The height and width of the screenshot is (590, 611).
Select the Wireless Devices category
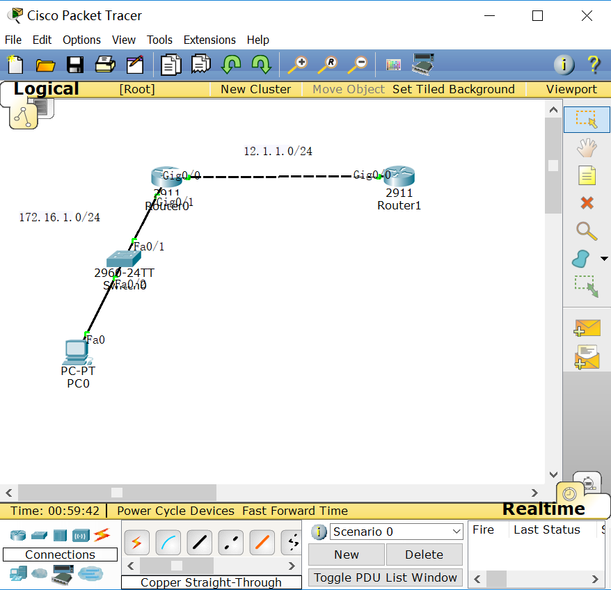tap(81, 536)
